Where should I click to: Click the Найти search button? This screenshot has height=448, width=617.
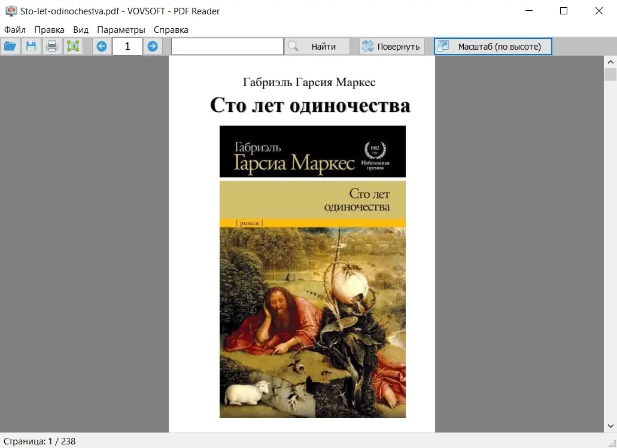(x=317, y=47)
